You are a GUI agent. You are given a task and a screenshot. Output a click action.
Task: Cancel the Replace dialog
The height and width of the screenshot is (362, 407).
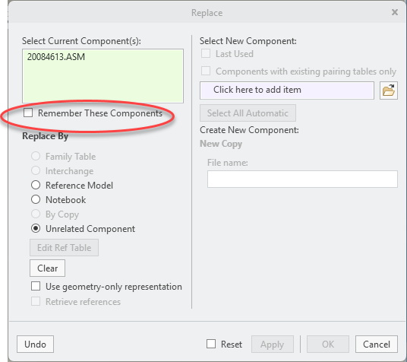coord(377,344)
